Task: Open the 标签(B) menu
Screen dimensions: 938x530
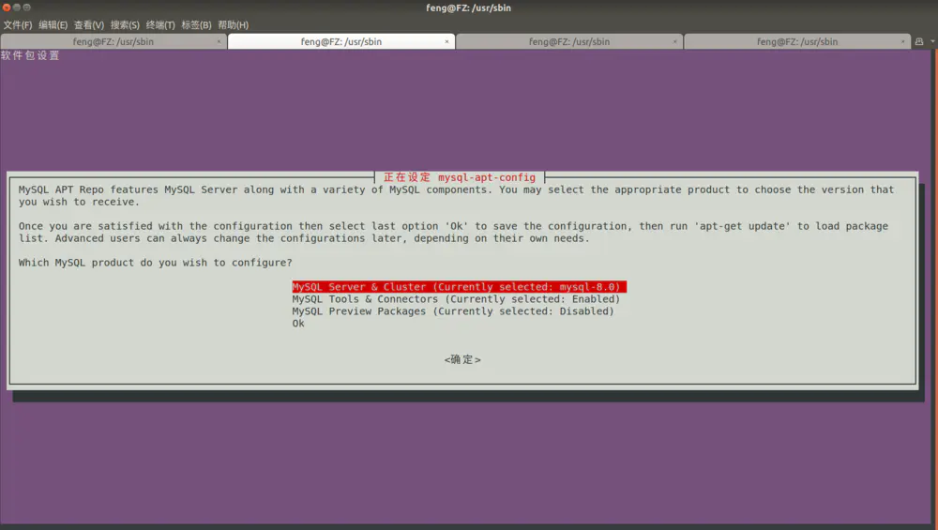Action: click(x=196, y=24)
